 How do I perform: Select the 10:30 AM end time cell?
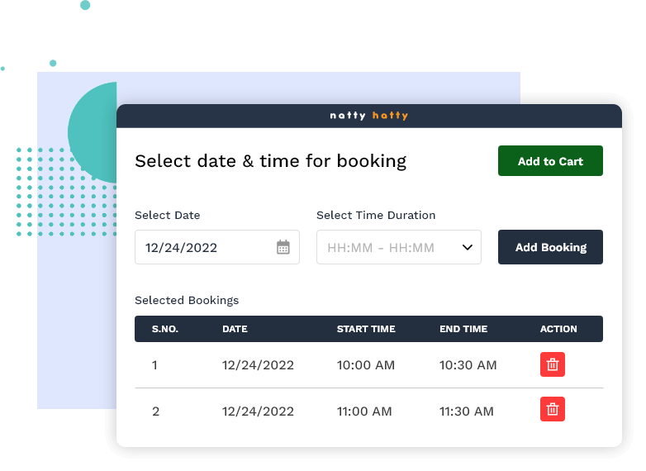468,365
